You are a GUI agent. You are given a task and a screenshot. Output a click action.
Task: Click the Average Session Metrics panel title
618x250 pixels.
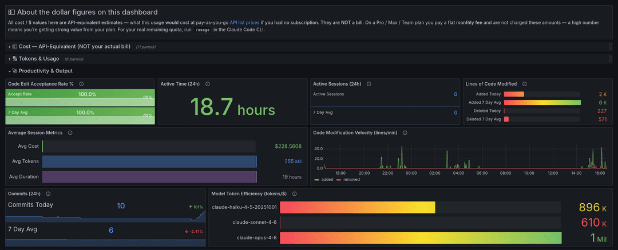click(x=35, y=133)
